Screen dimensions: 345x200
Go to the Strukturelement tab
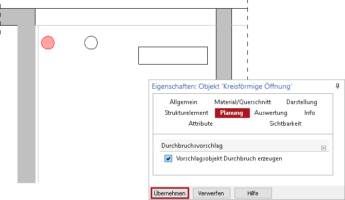186,113
